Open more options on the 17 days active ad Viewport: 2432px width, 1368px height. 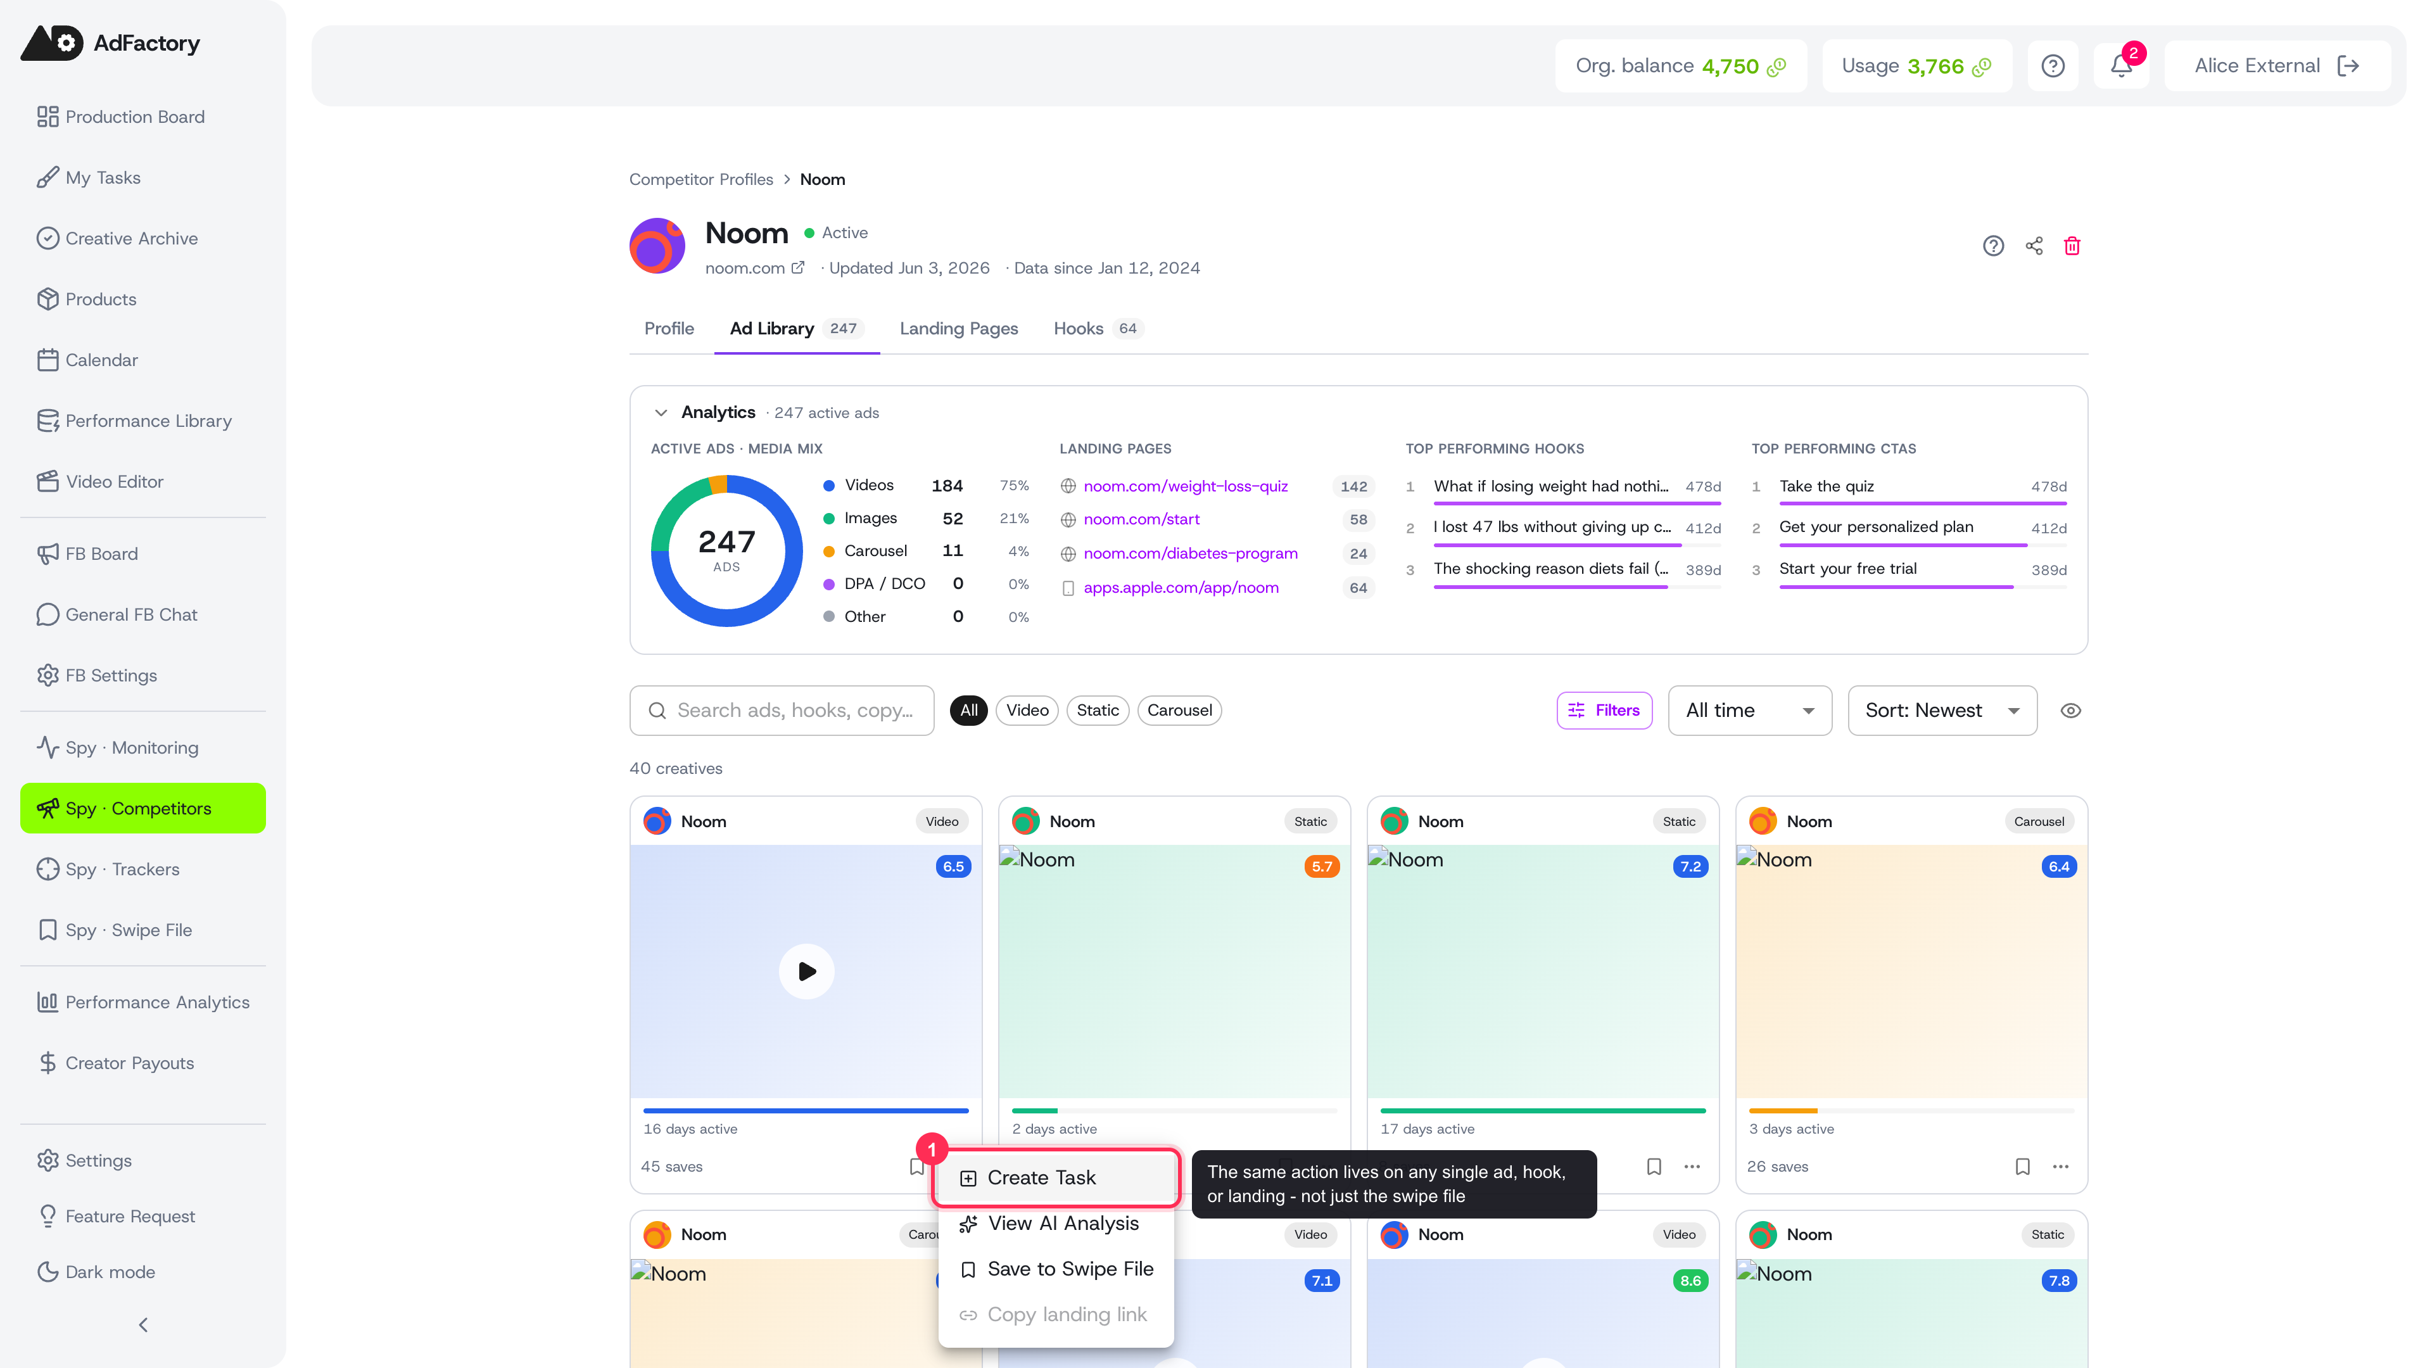(1692, 1167)
